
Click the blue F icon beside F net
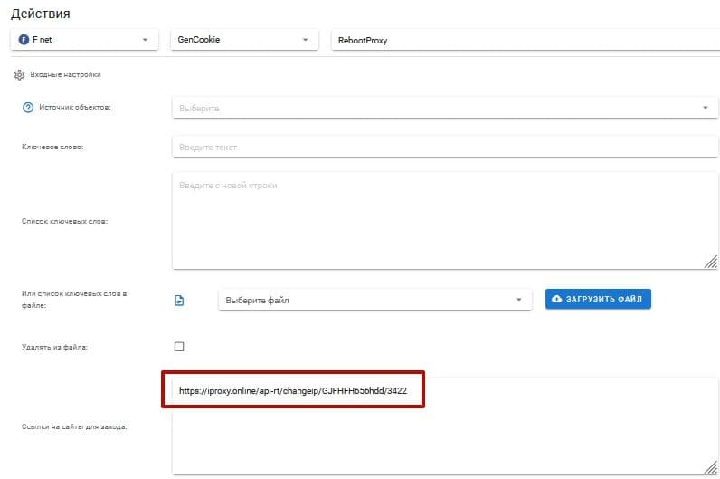pyautogui.click(x=24, y=40)
